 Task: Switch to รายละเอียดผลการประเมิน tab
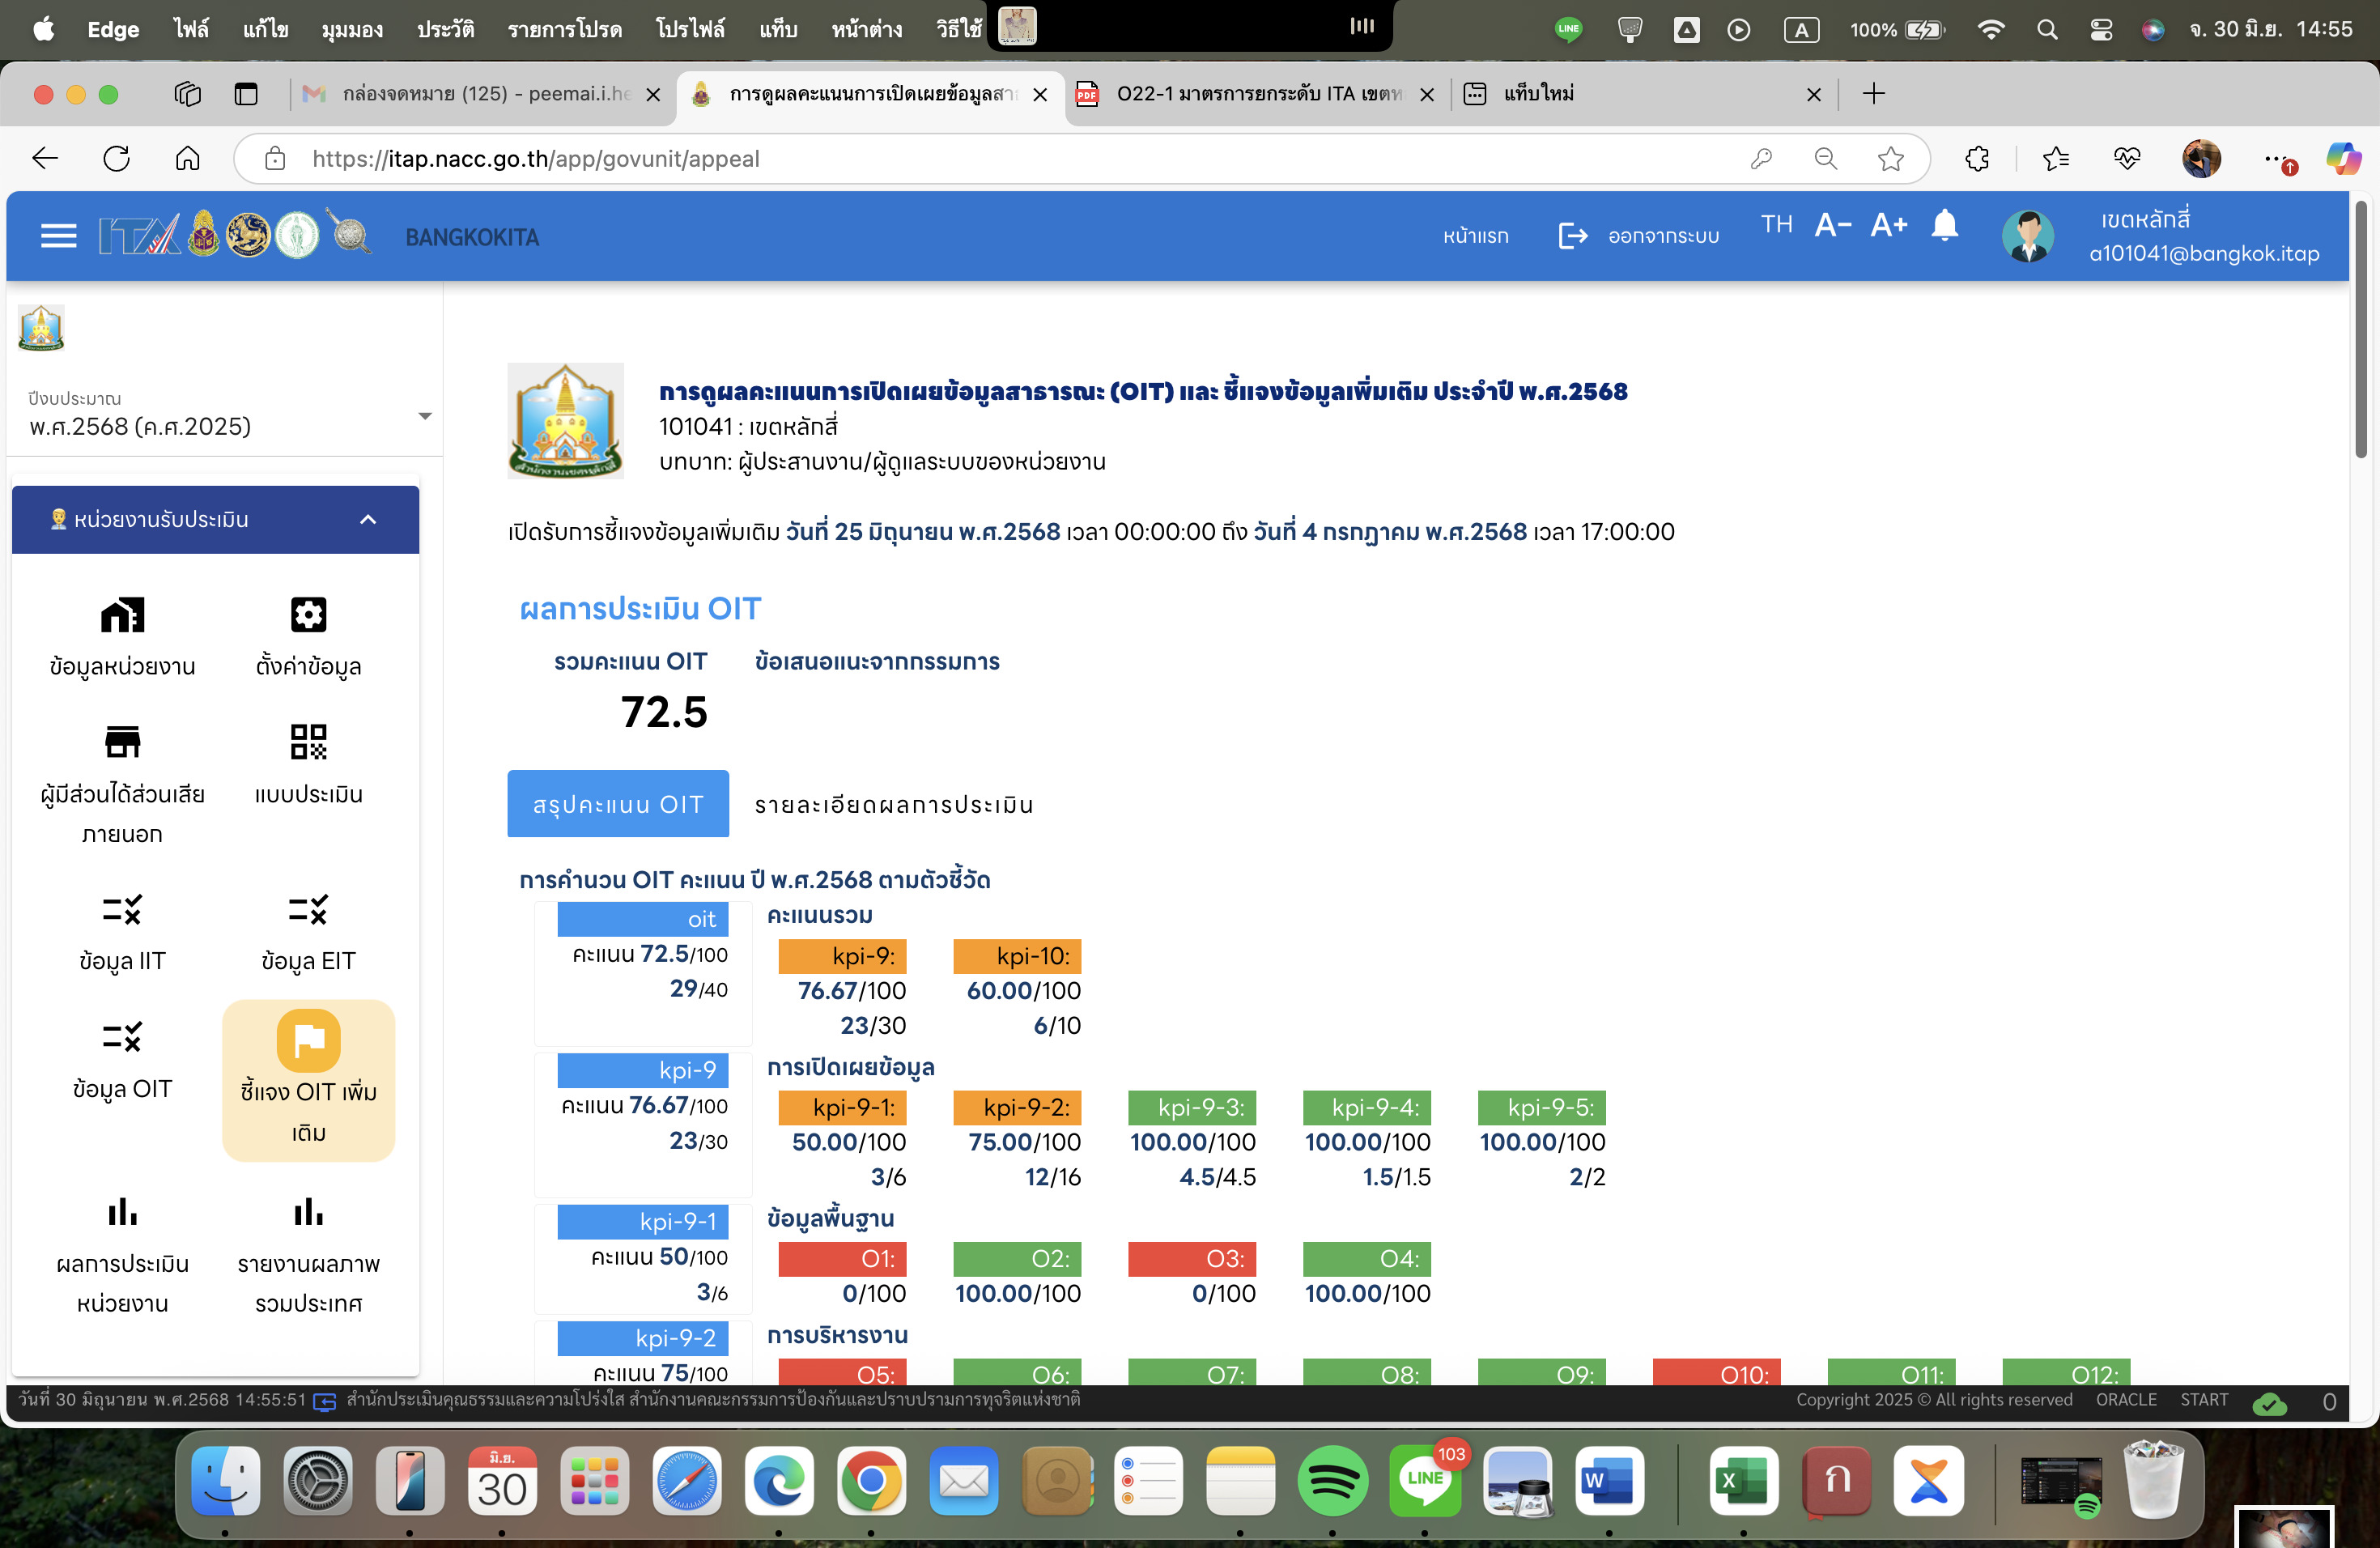coord(894,804)
